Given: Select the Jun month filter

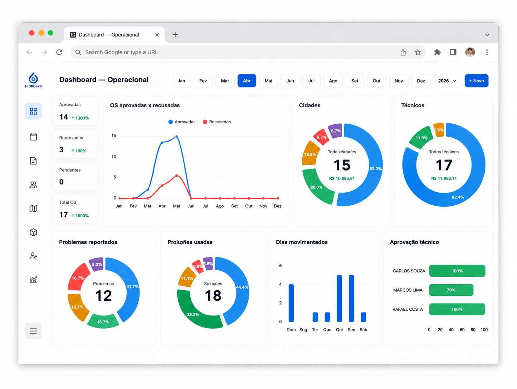Looking at the screenshot, I should pyautogui.click(x=290, y=81).
